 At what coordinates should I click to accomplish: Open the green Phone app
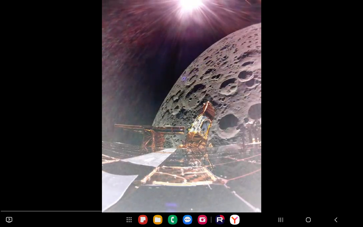click(x=172, y=220)
